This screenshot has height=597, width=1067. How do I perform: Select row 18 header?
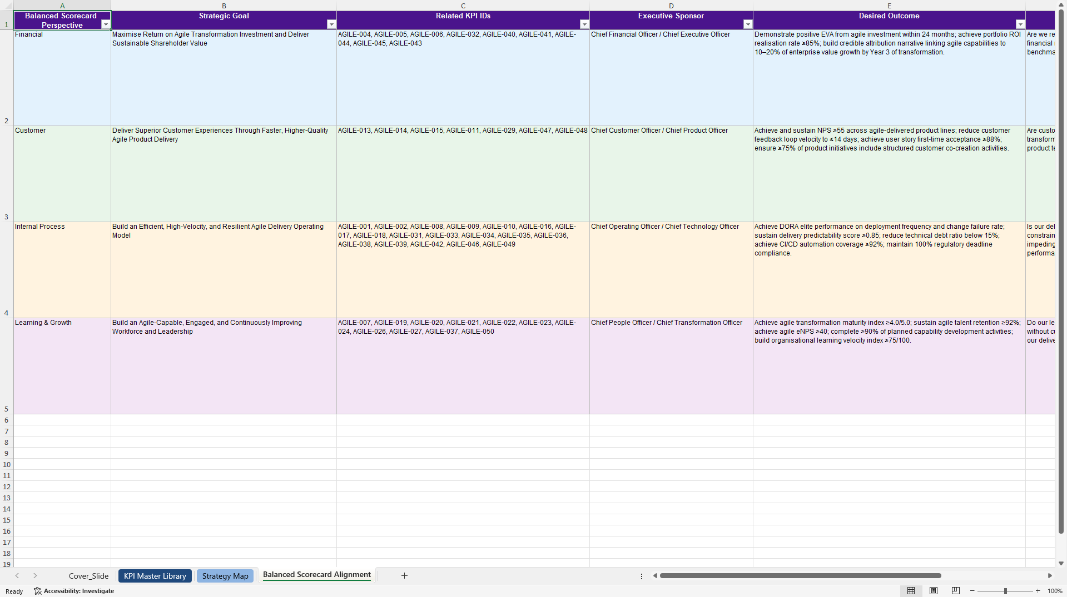(x=7, y=553)
